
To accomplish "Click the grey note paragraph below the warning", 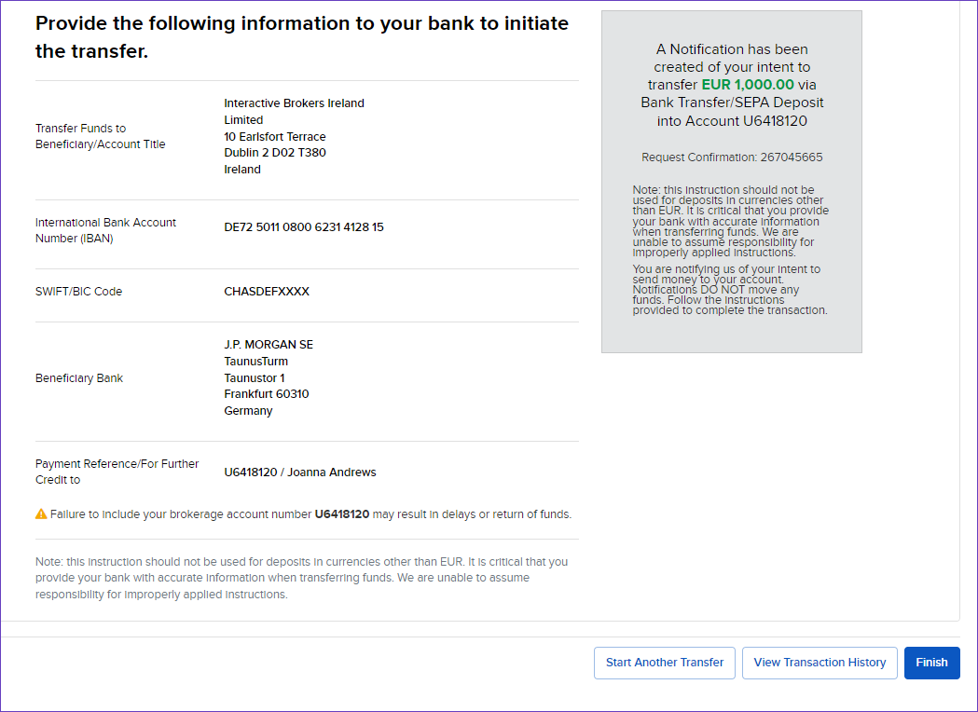I will click(302, 578).
